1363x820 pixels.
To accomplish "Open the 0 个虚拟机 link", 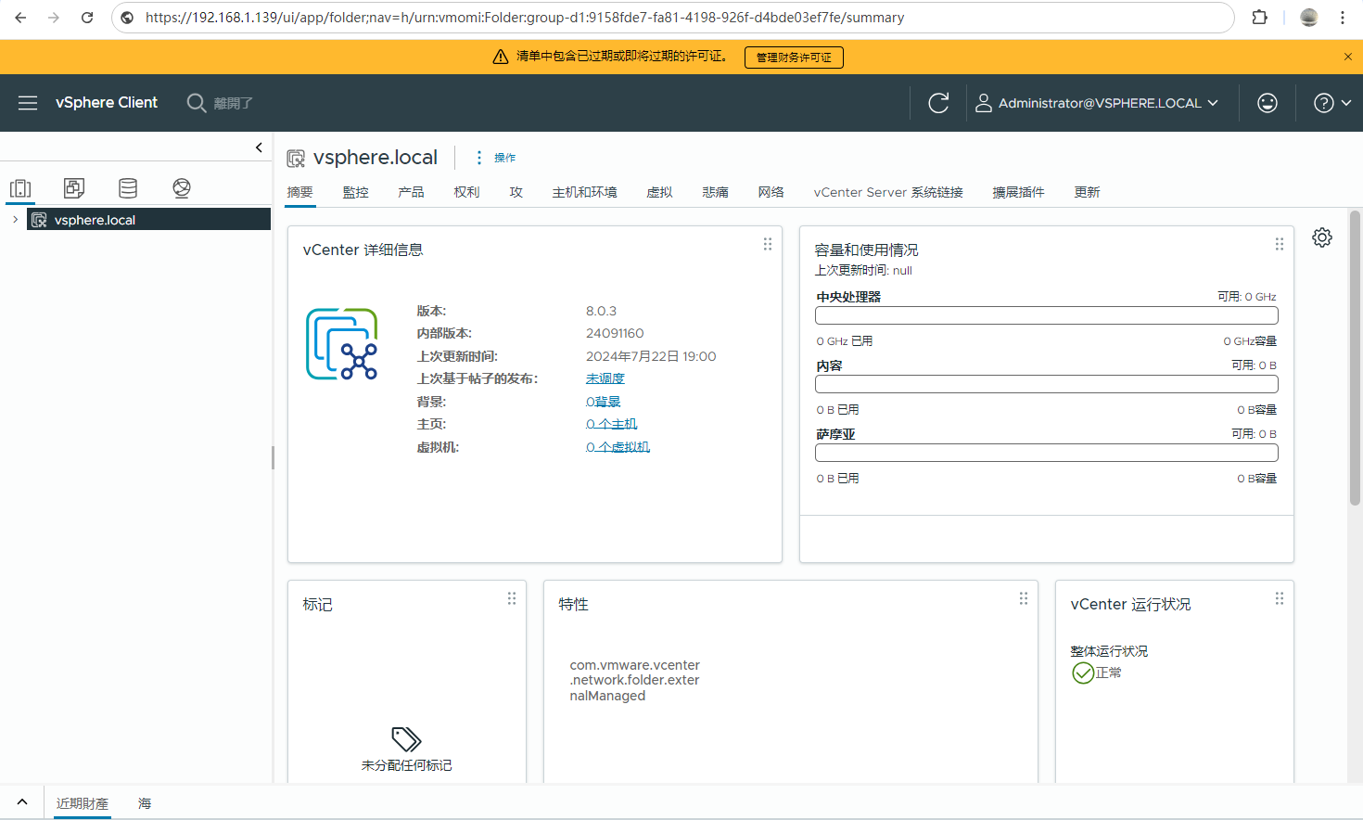I will point(618,447).
